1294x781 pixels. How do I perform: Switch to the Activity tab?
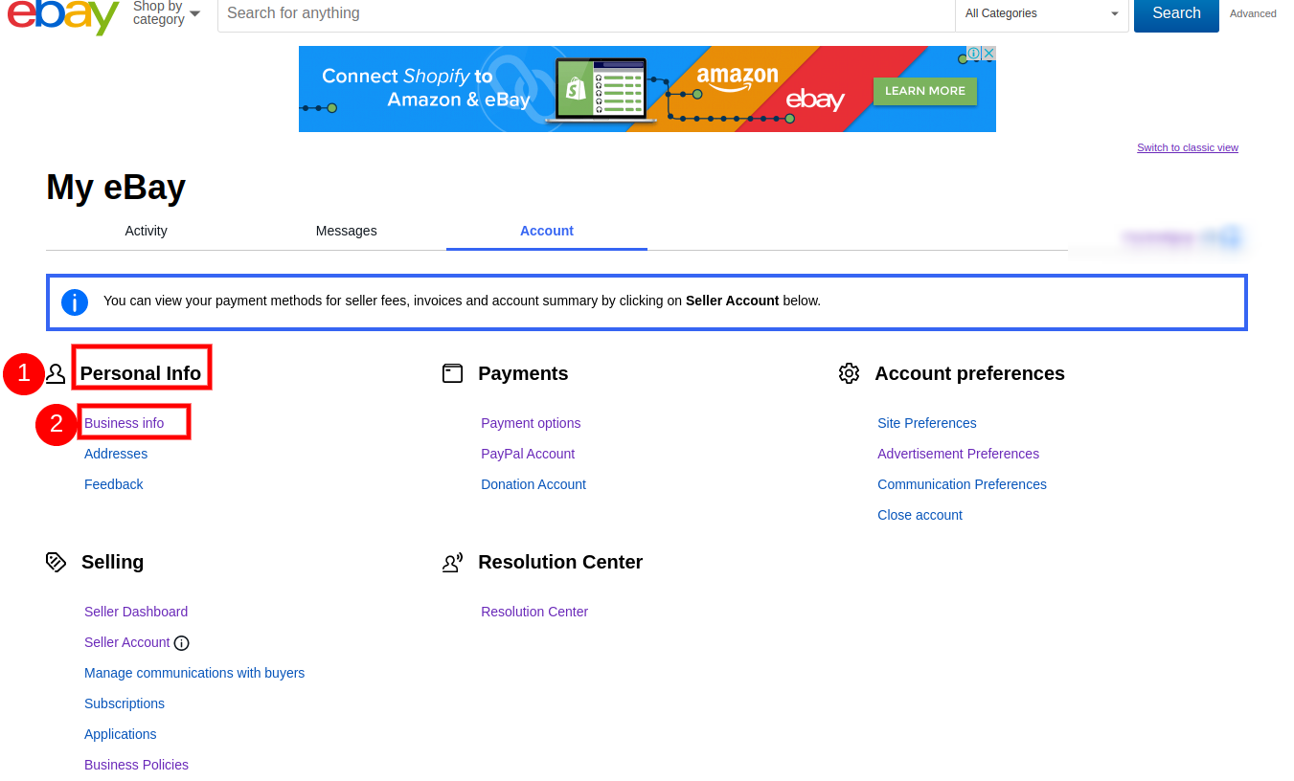click(146, 231)
